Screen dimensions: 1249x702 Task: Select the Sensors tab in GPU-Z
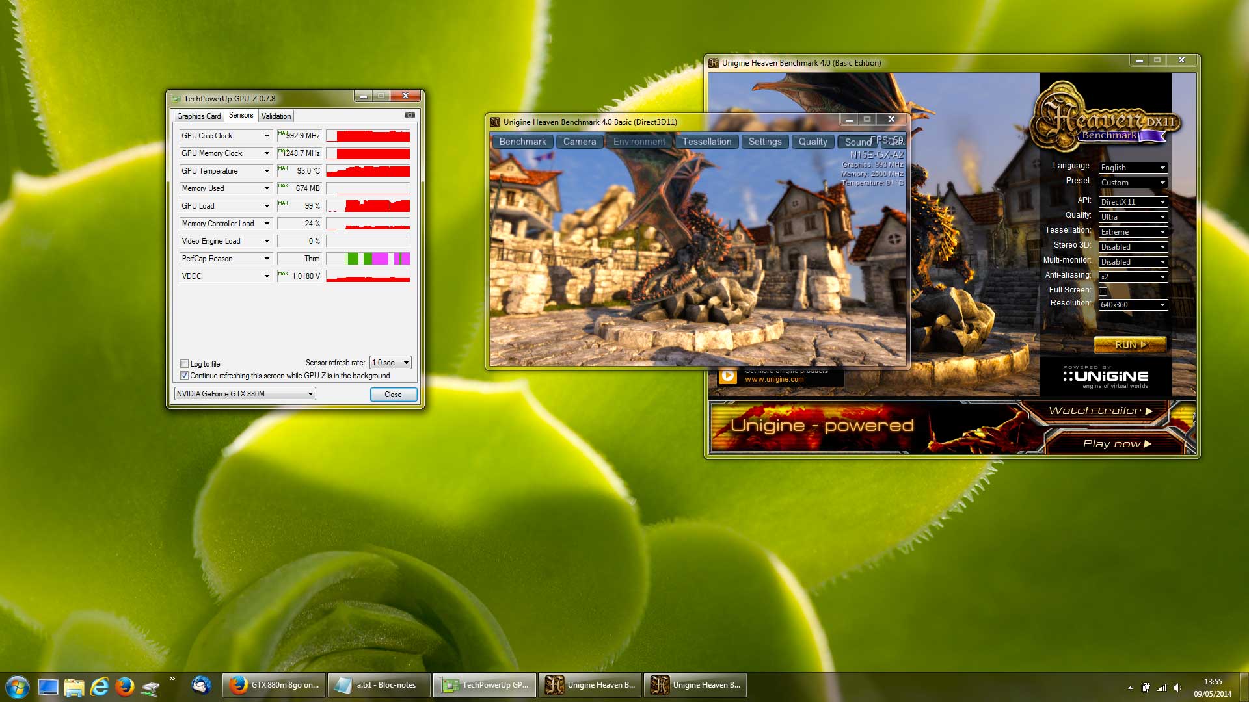pos(241,115)
